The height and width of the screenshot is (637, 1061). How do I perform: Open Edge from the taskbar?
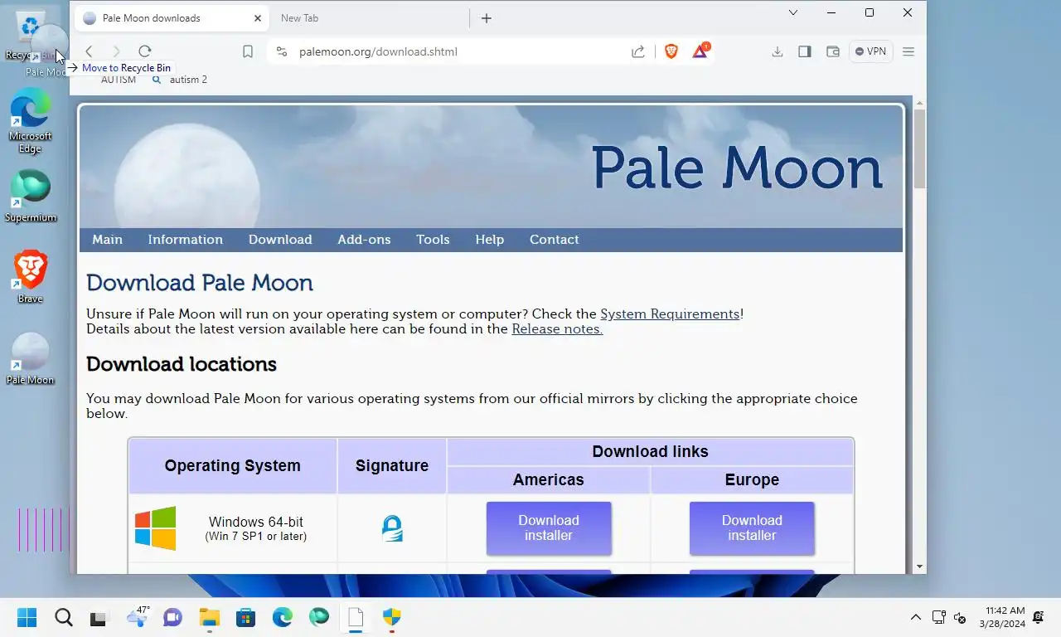click(x=283, y=617)
